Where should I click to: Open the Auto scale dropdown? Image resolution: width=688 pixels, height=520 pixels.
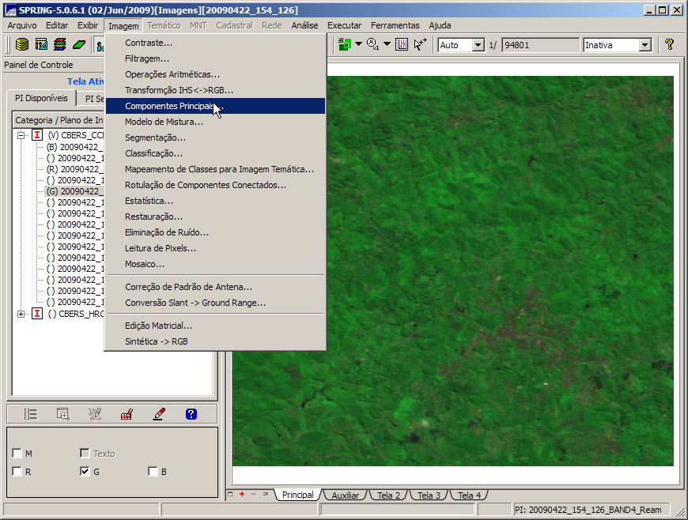(x=478, y=45)
